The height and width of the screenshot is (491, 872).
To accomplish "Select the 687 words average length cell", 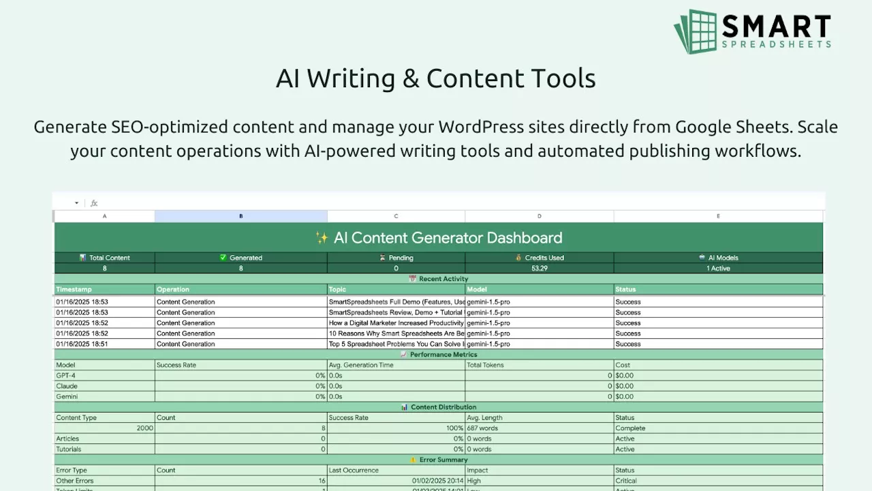I will point(539,428).
